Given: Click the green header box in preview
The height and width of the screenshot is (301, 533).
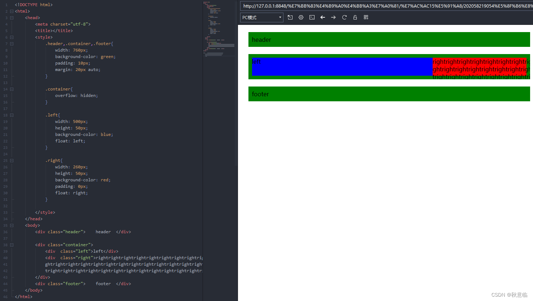Looking at the screenshot, I should (x=389, y=40).
